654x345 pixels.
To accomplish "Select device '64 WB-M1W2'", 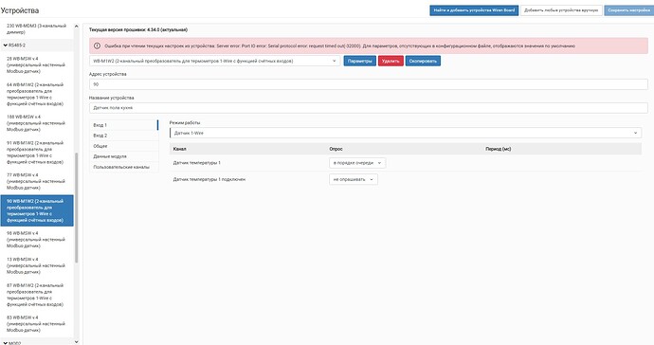I will point(37,94).
